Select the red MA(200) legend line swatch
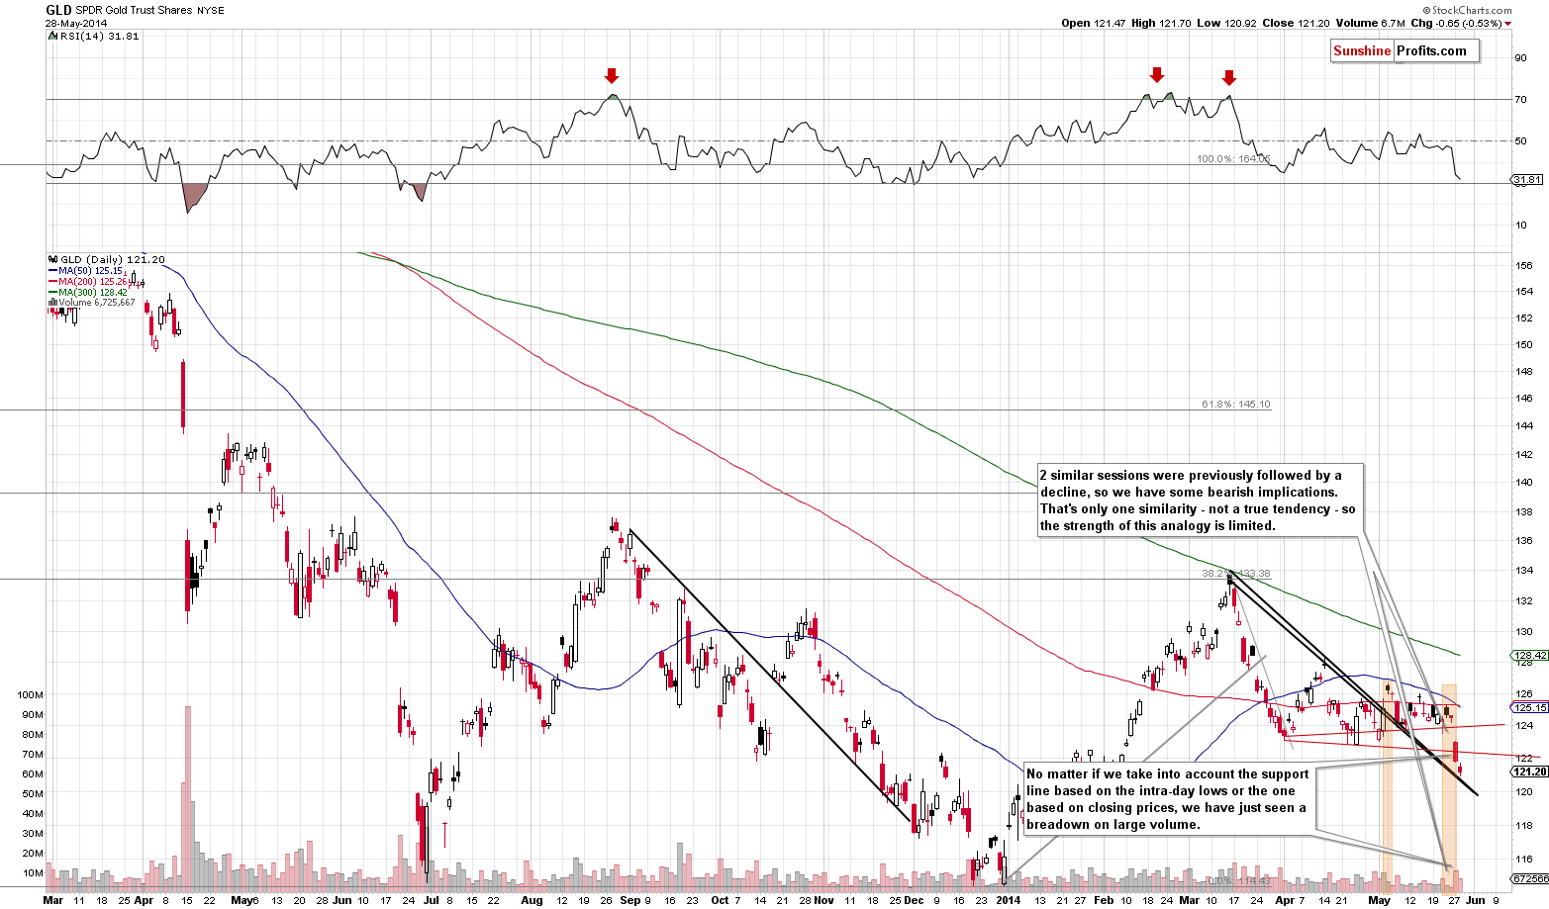This screenshot has width=1549, height=909. [x=52, y=282]
